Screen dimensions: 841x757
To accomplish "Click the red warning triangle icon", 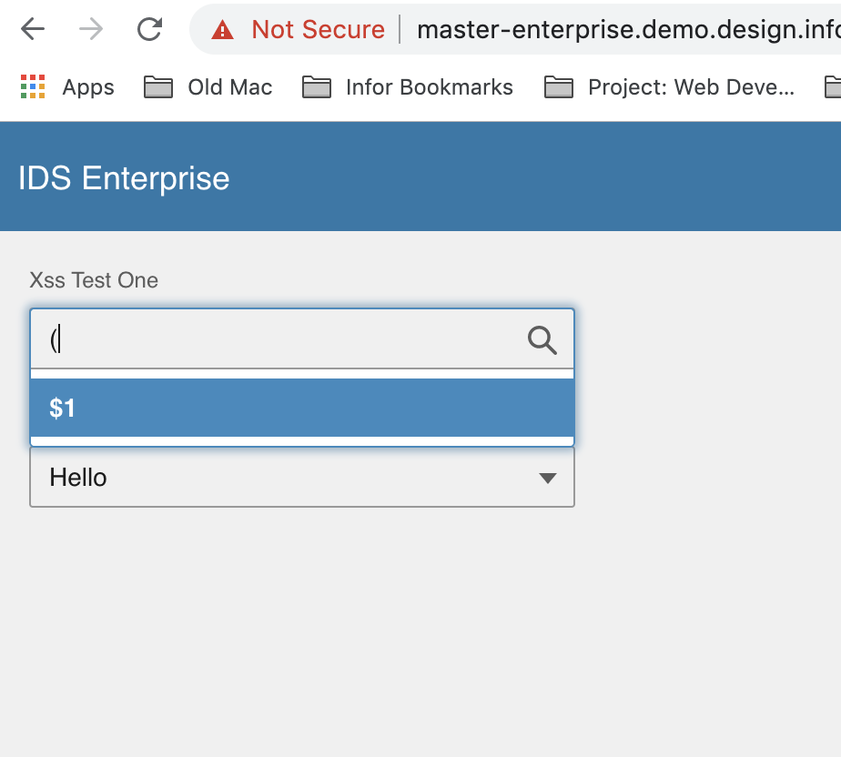I will click(222, 29).
